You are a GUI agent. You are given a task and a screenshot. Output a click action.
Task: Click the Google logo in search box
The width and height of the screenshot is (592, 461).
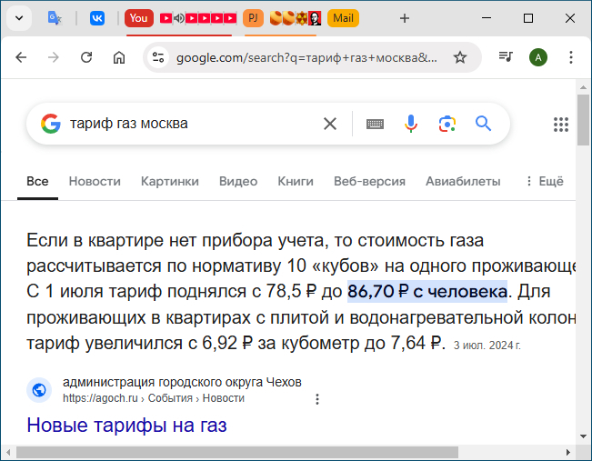[51, 124]
